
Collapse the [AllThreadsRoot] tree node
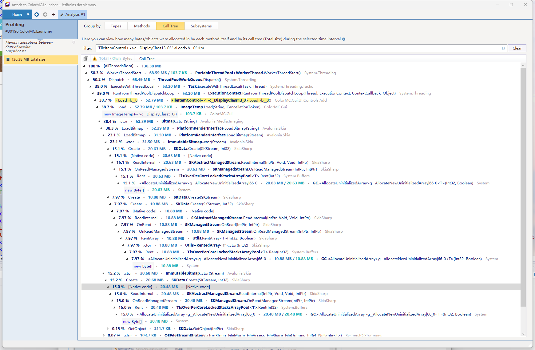[84, 66]
